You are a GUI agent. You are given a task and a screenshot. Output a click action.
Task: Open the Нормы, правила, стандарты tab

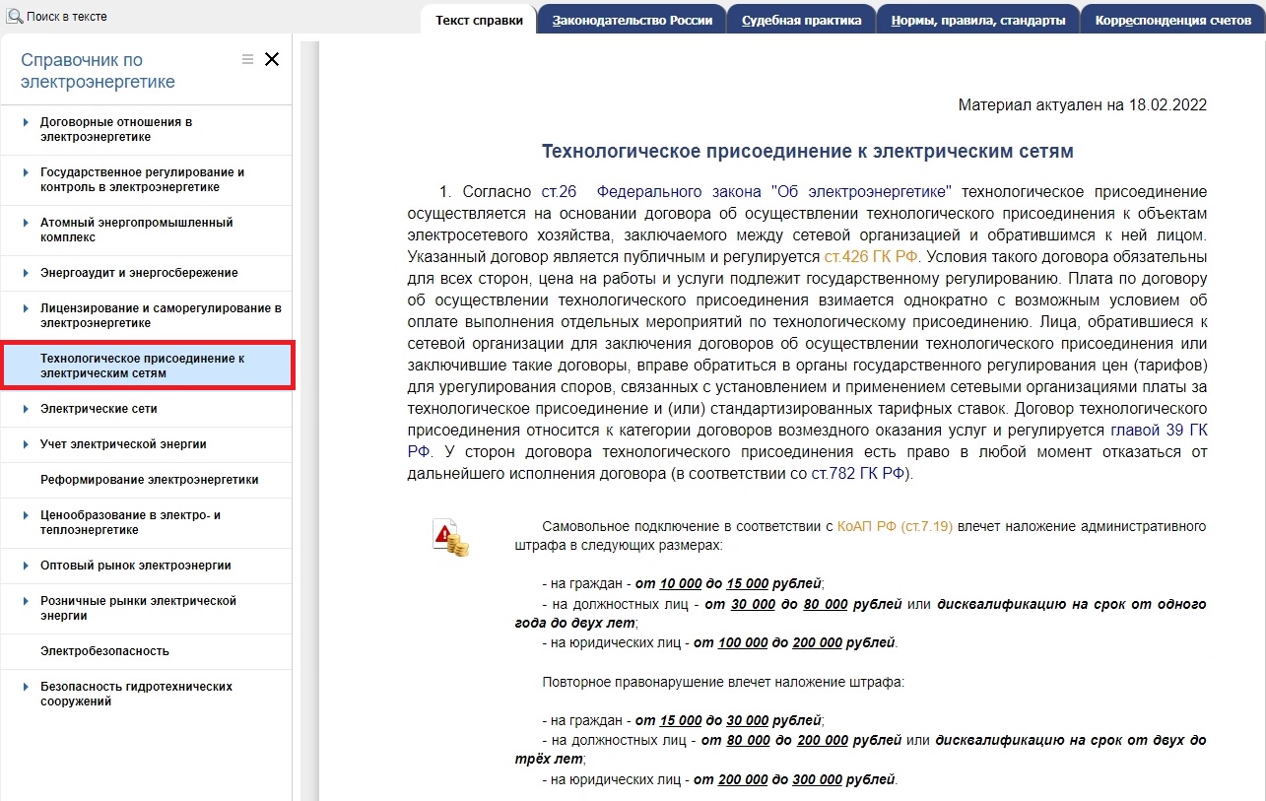click(977, 20)
